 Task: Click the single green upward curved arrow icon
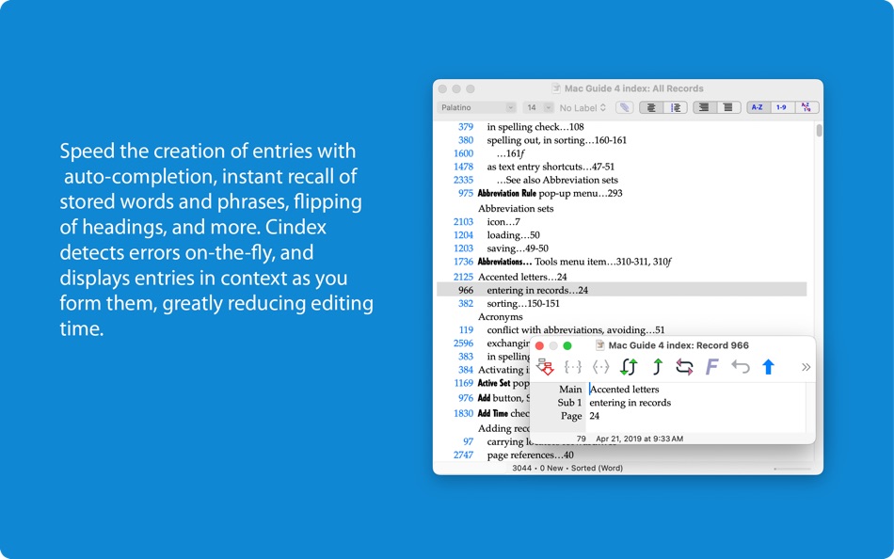pos(657,367)
